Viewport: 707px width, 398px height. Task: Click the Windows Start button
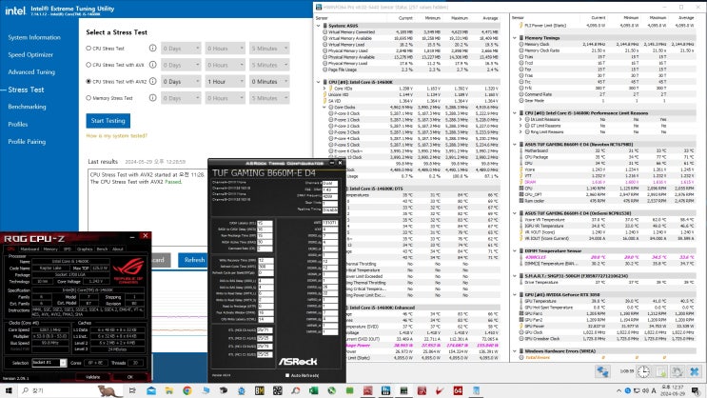pyautogui.click(x=8, y=389)
